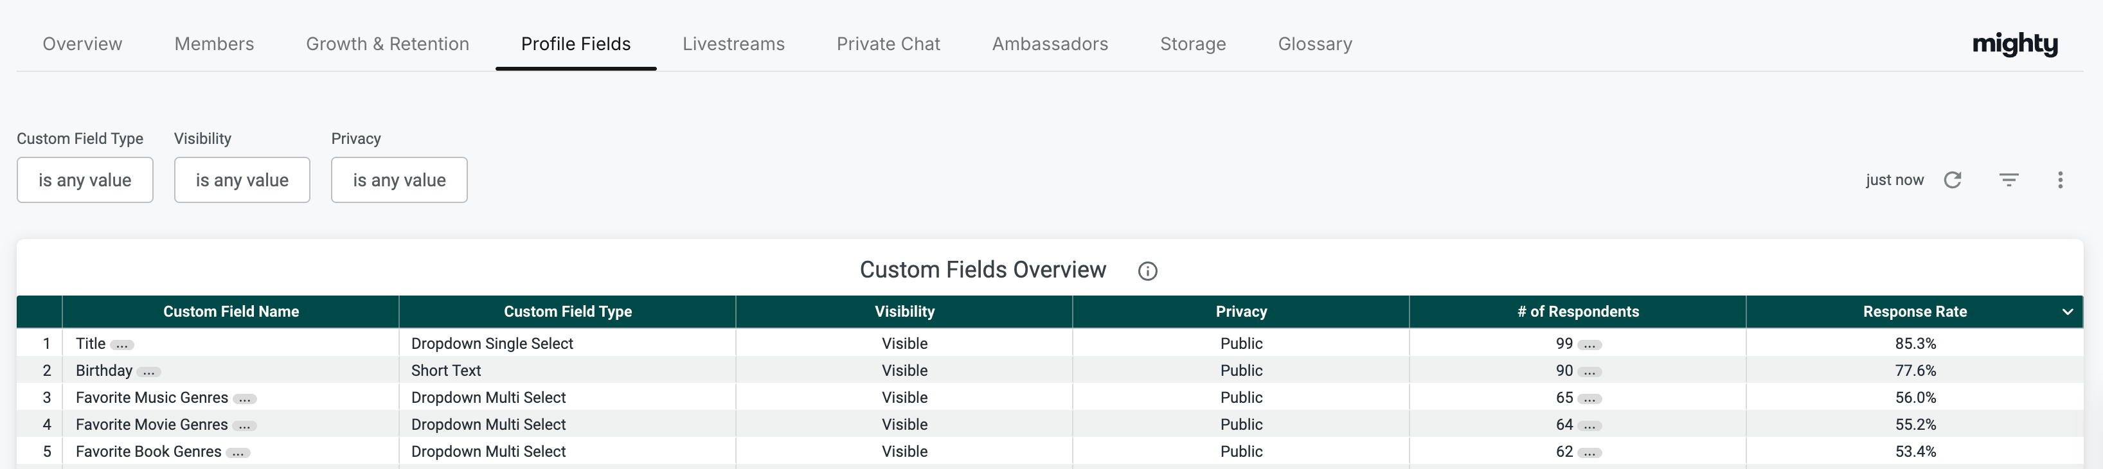Click the 85.3% response rate value

point(1915,343)
